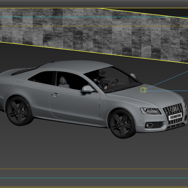
Task: Select the round fog light in the front bumper
Action: 149,125
